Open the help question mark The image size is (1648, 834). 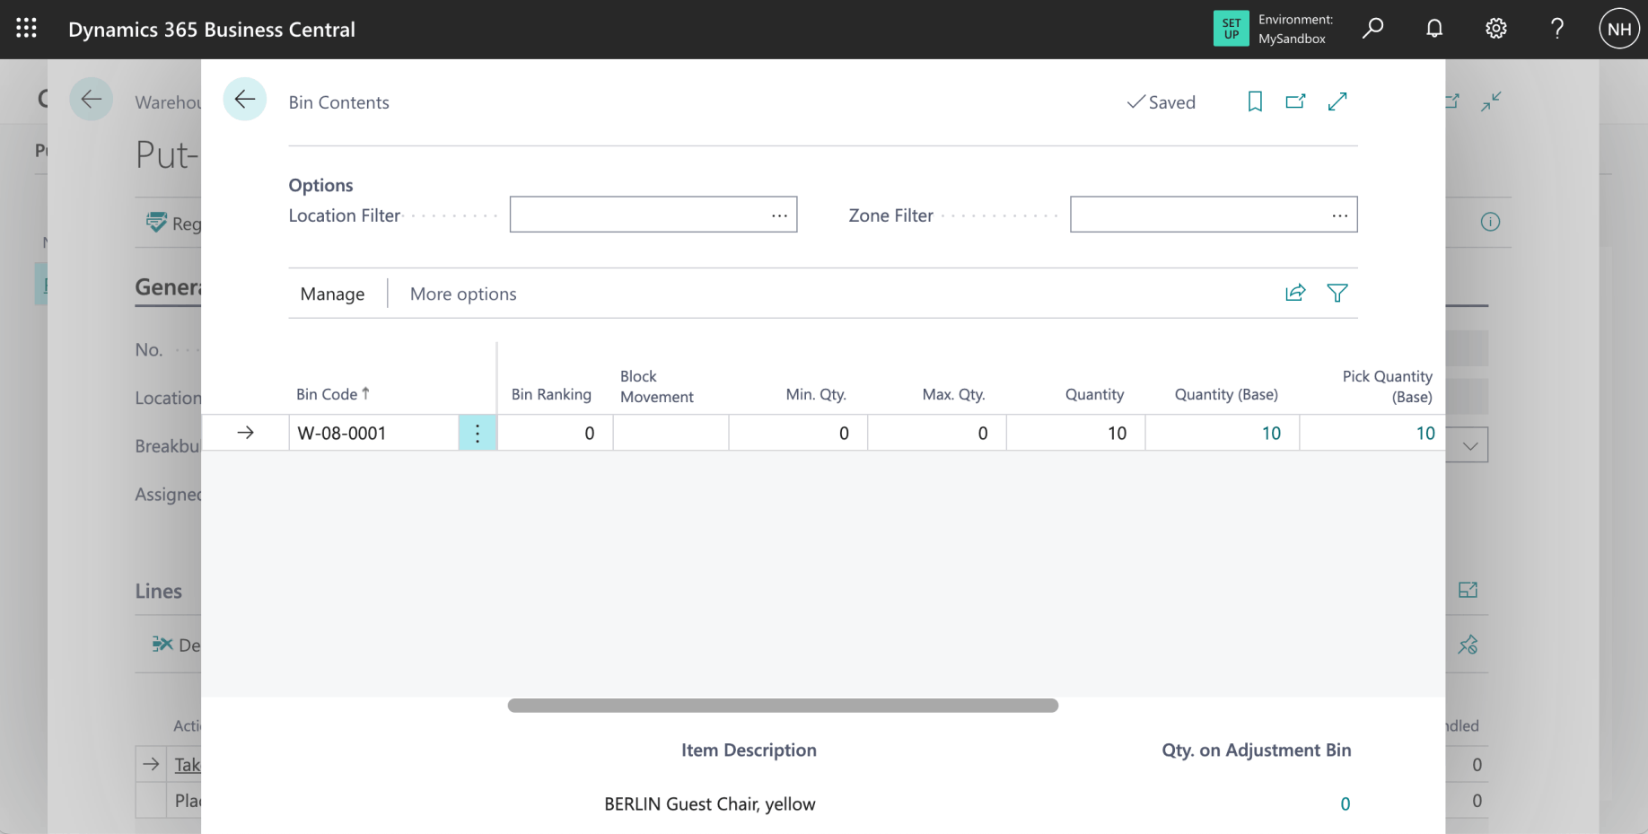click(x=1557, y=29)
